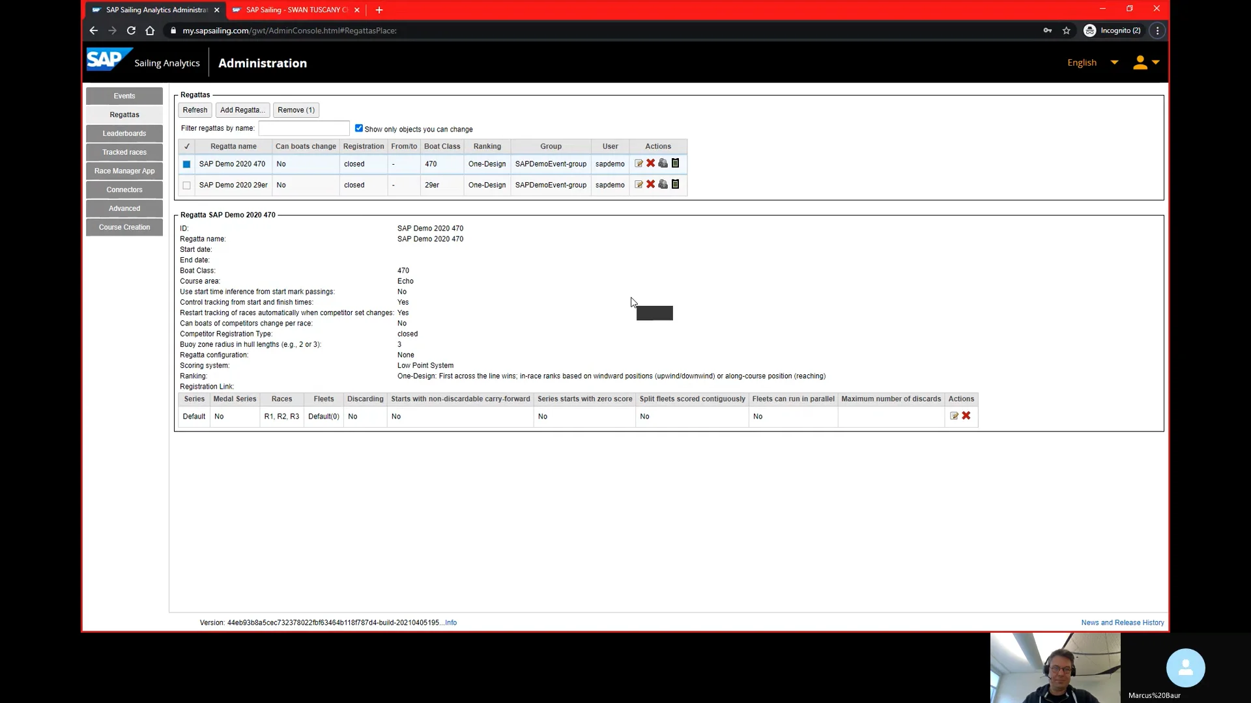Open News and Release History link
1251x703 pixels.
click(1122, 623)
